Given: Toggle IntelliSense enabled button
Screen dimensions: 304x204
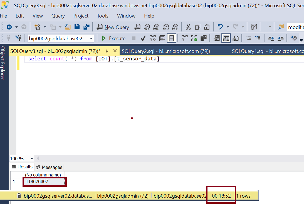Looking at the screenshot, I should click(172, 38).
